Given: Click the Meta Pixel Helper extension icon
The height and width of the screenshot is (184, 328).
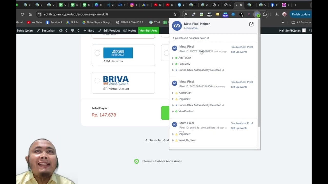Looking at the screenshot, I should tap(257, 14).
